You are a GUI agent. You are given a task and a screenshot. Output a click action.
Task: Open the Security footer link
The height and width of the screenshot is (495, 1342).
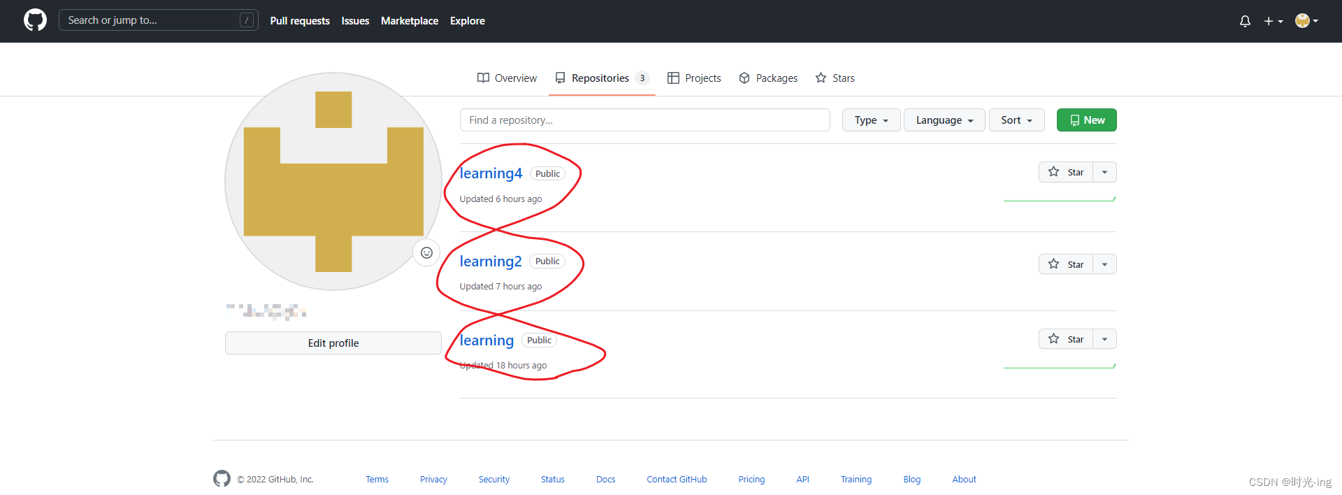click(x=494, y=480)
